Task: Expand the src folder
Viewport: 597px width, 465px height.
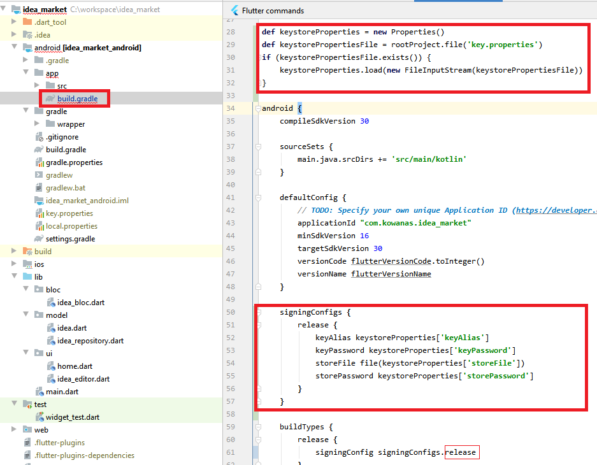Action: click(37, 85)
